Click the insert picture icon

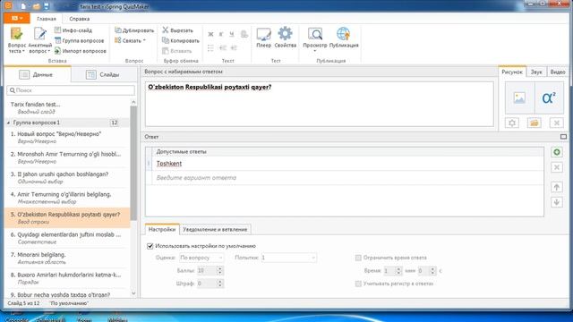pyautogui.click(x=519, y=97)
